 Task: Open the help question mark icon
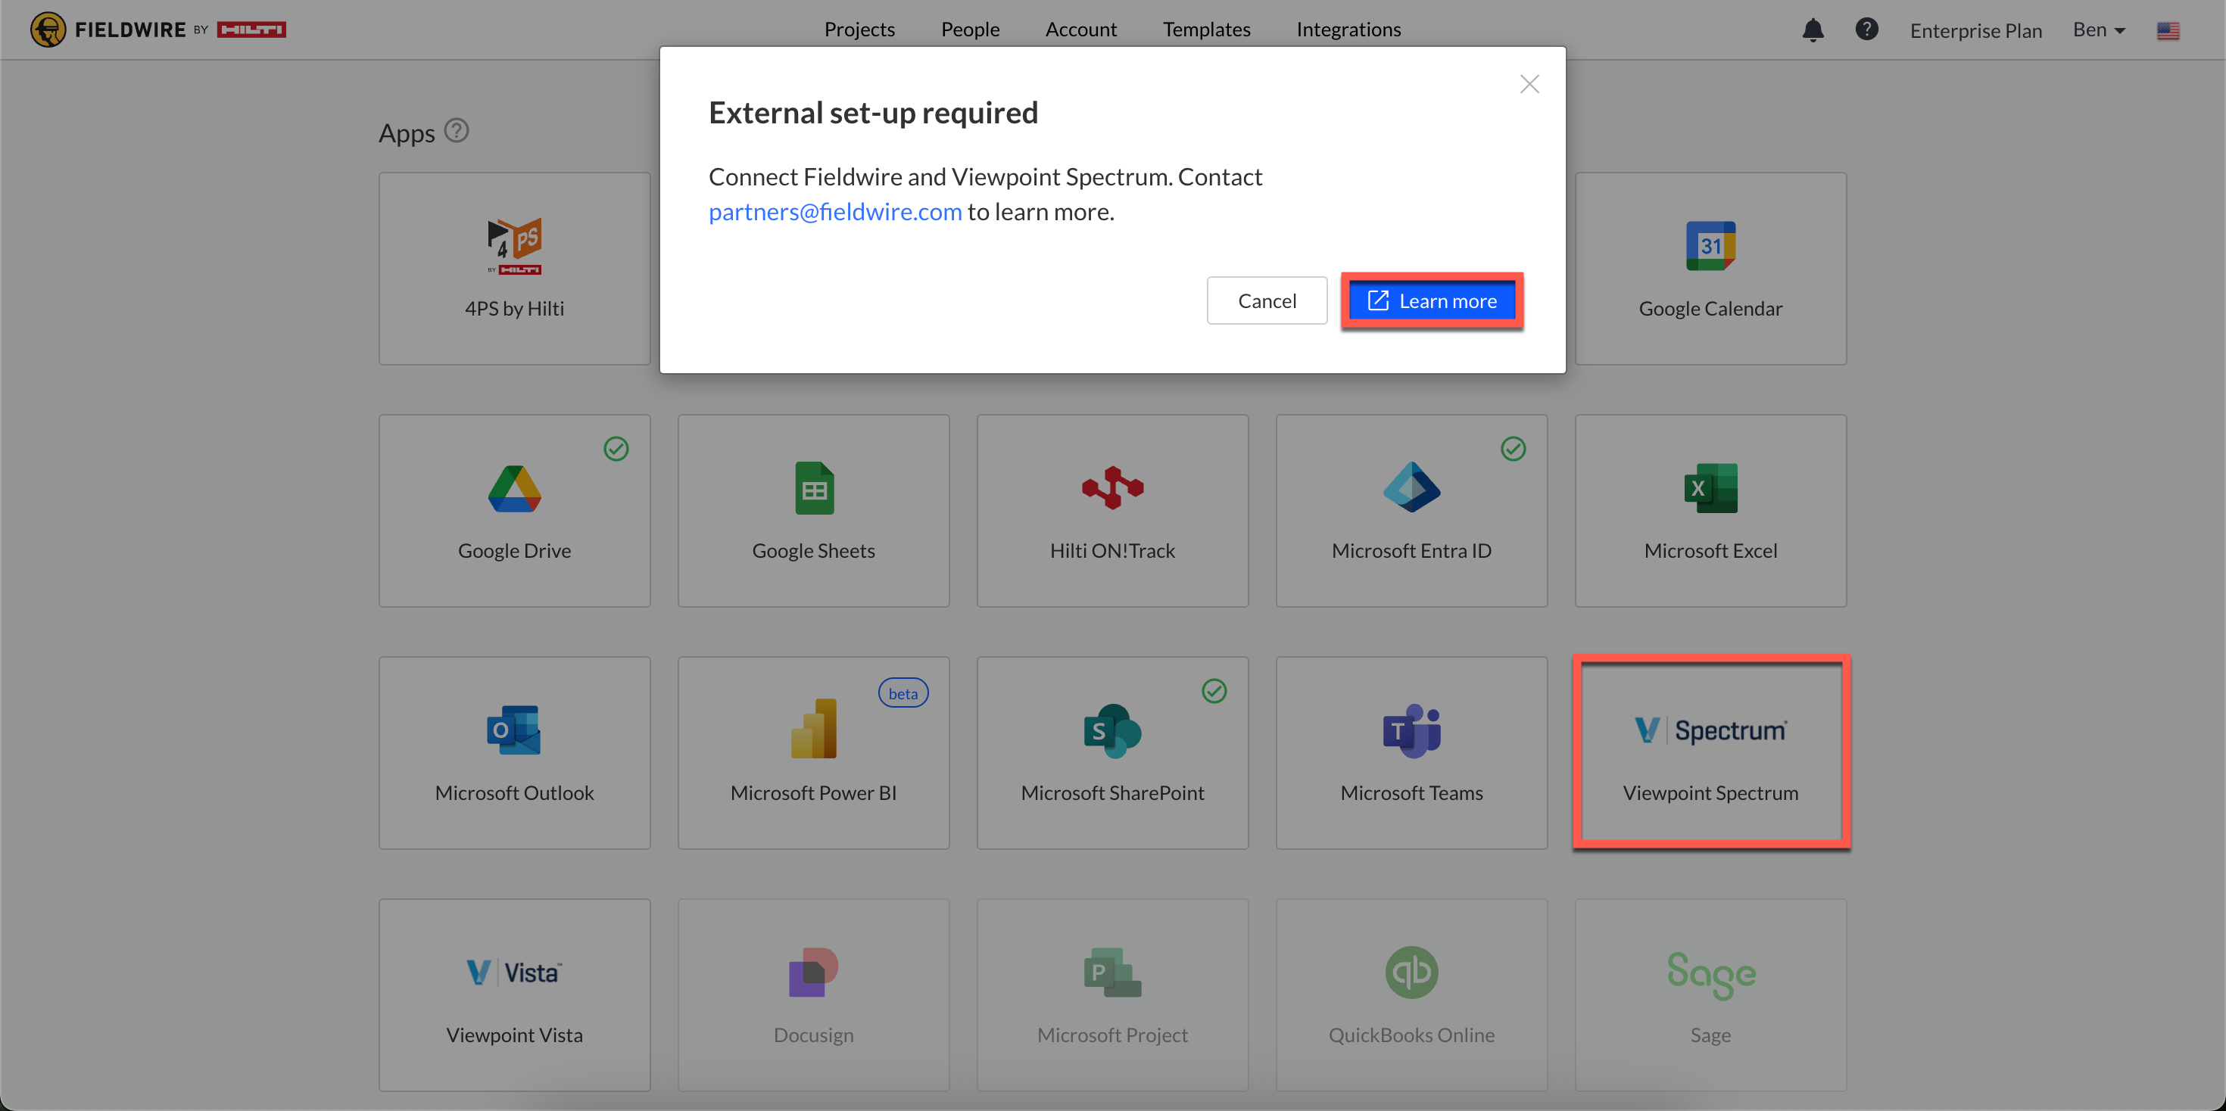click(x=1866, y=30)
